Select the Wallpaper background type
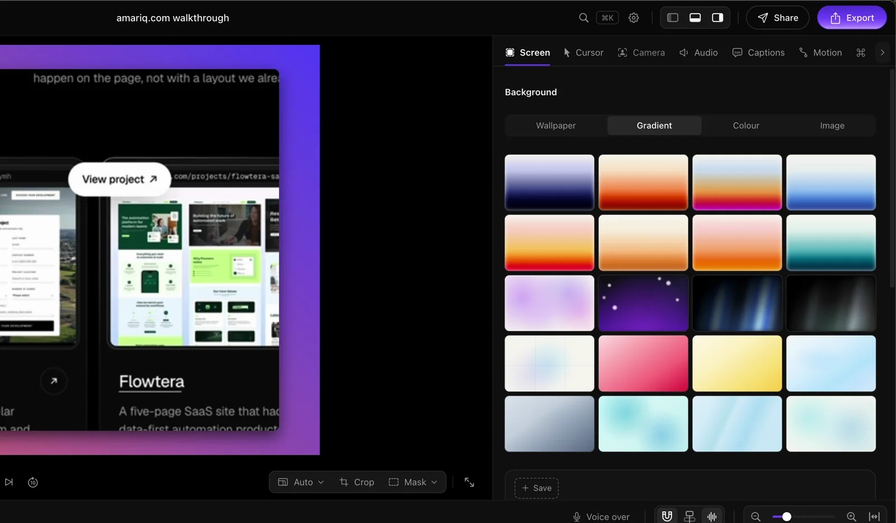 coord(556,125)
